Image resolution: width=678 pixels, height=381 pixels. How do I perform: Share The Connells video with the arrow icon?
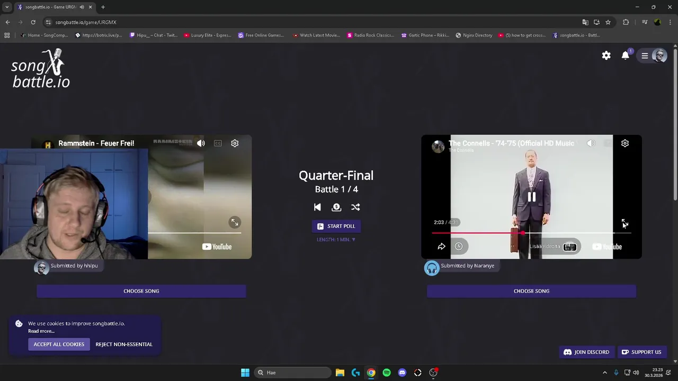tap(441, 246)
